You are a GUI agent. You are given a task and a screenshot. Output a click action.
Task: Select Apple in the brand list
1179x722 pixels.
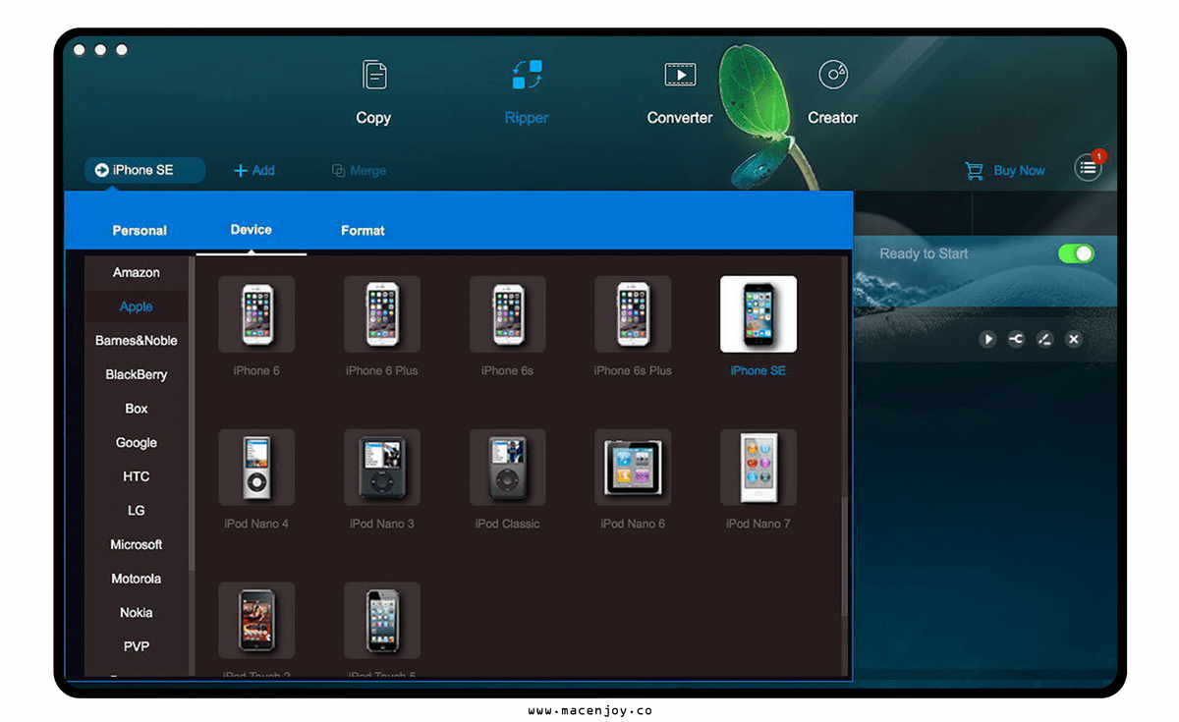[137, 306]
